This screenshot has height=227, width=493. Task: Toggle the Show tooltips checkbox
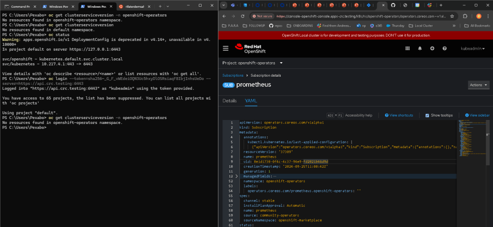(427, 116)
